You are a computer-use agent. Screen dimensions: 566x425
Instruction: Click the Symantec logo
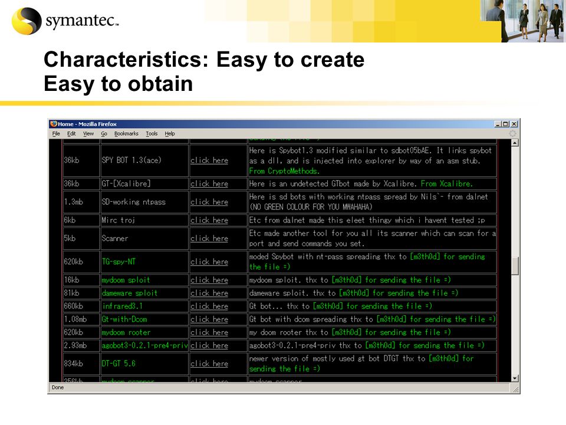point(65,21)
